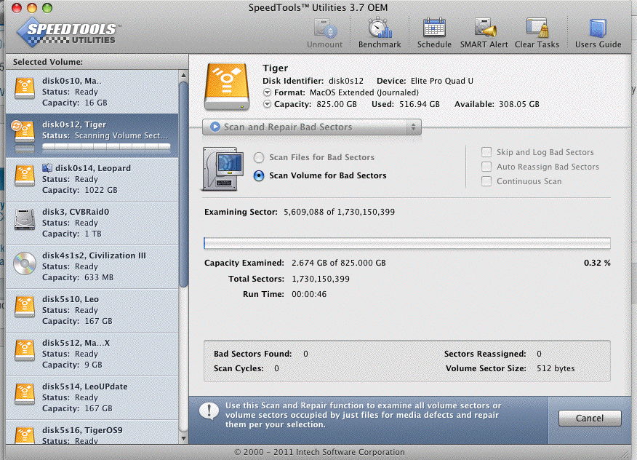Click the Run Time value 00:00:46
This screenshot has width=637, height=460.
[309, 294]
